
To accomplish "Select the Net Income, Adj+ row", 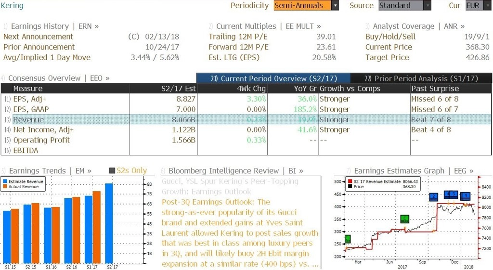I will tap(246, 129).
